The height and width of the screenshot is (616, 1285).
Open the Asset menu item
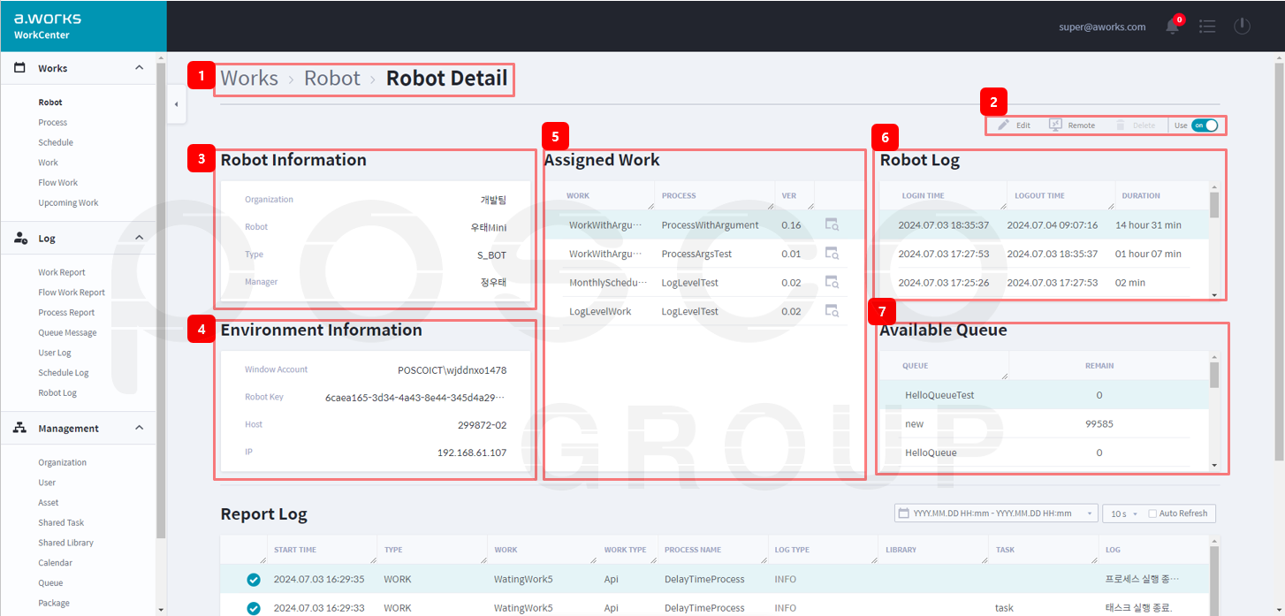coord(49,503)
